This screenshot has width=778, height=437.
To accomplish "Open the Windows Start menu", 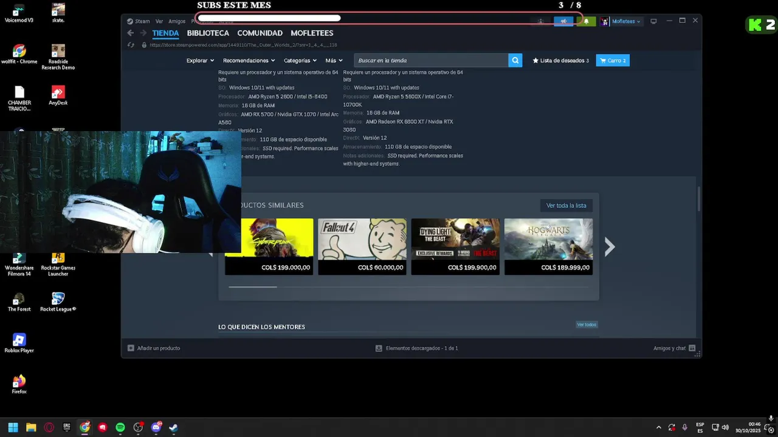I will click(13, 427).
